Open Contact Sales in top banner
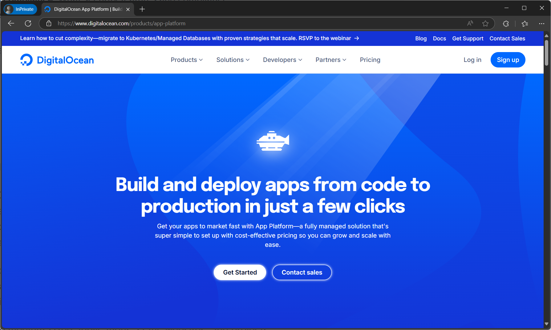The image size is (551, 330). (507, 39)
